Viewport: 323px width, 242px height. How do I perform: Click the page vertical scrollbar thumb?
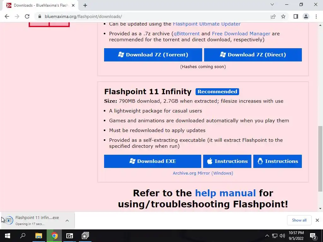pos(320,159)
